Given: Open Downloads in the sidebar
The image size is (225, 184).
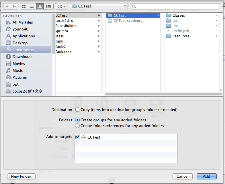Looking at the screenshot, I should tap(26, 57).
